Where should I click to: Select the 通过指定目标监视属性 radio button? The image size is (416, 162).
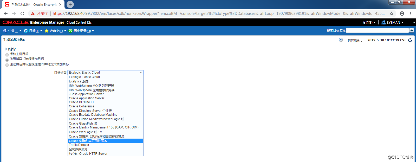pyautogui.click(x=7, y=65)
